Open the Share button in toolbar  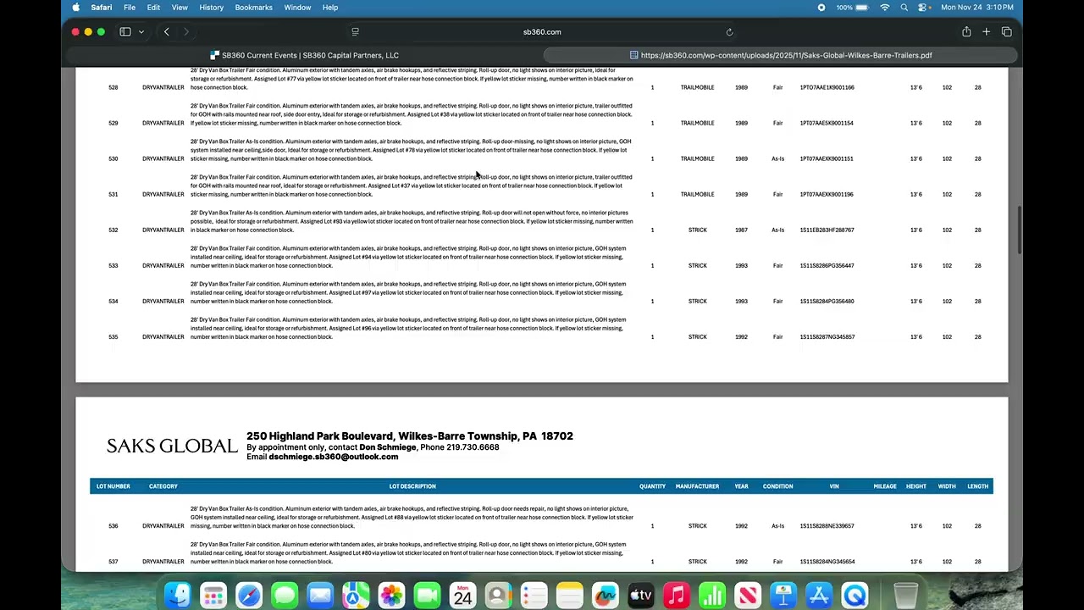[x=966, y=32]
